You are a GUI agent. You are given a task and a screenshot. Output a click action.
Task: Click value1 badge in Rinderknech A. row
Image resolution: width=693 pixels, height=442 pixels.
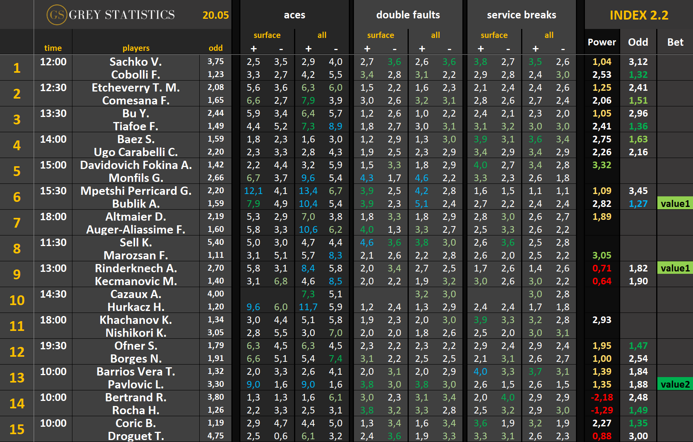pos(675,268)
